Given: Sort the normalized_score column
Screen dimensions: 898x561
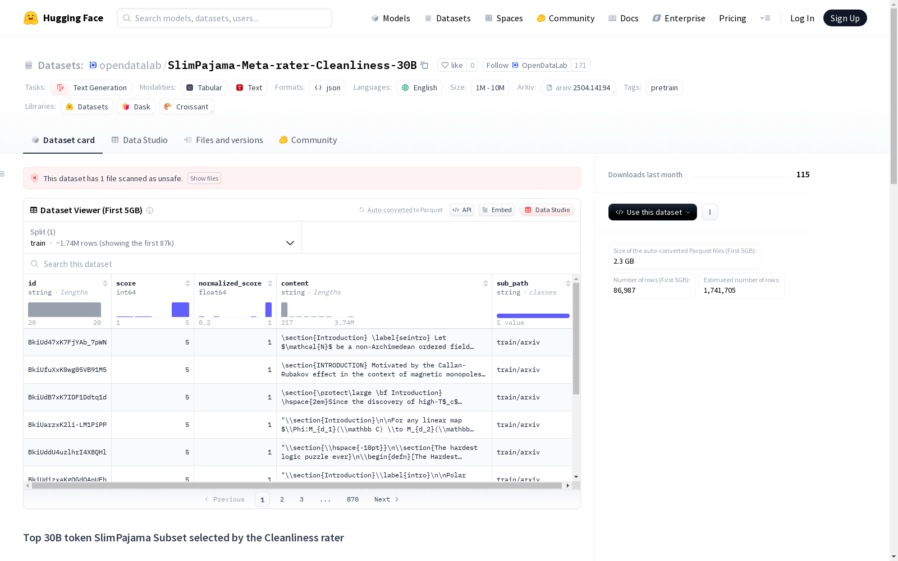Looking at the screenshot, I should (x=270, y=283).
